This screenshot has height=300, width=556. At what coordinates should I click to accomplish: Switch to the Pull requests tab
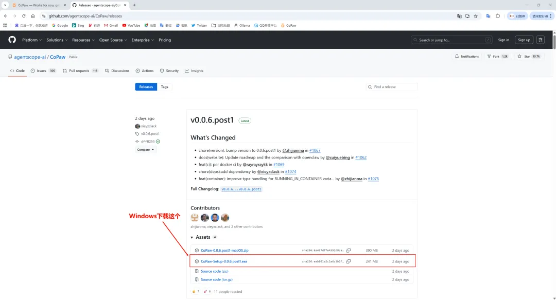click(x=80, y=71)
